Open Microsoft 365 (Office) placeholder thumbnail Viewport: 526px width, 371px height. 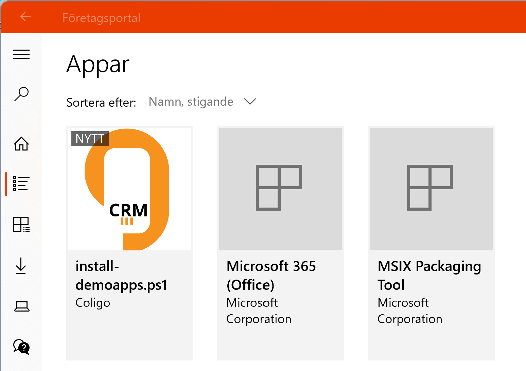280,189
